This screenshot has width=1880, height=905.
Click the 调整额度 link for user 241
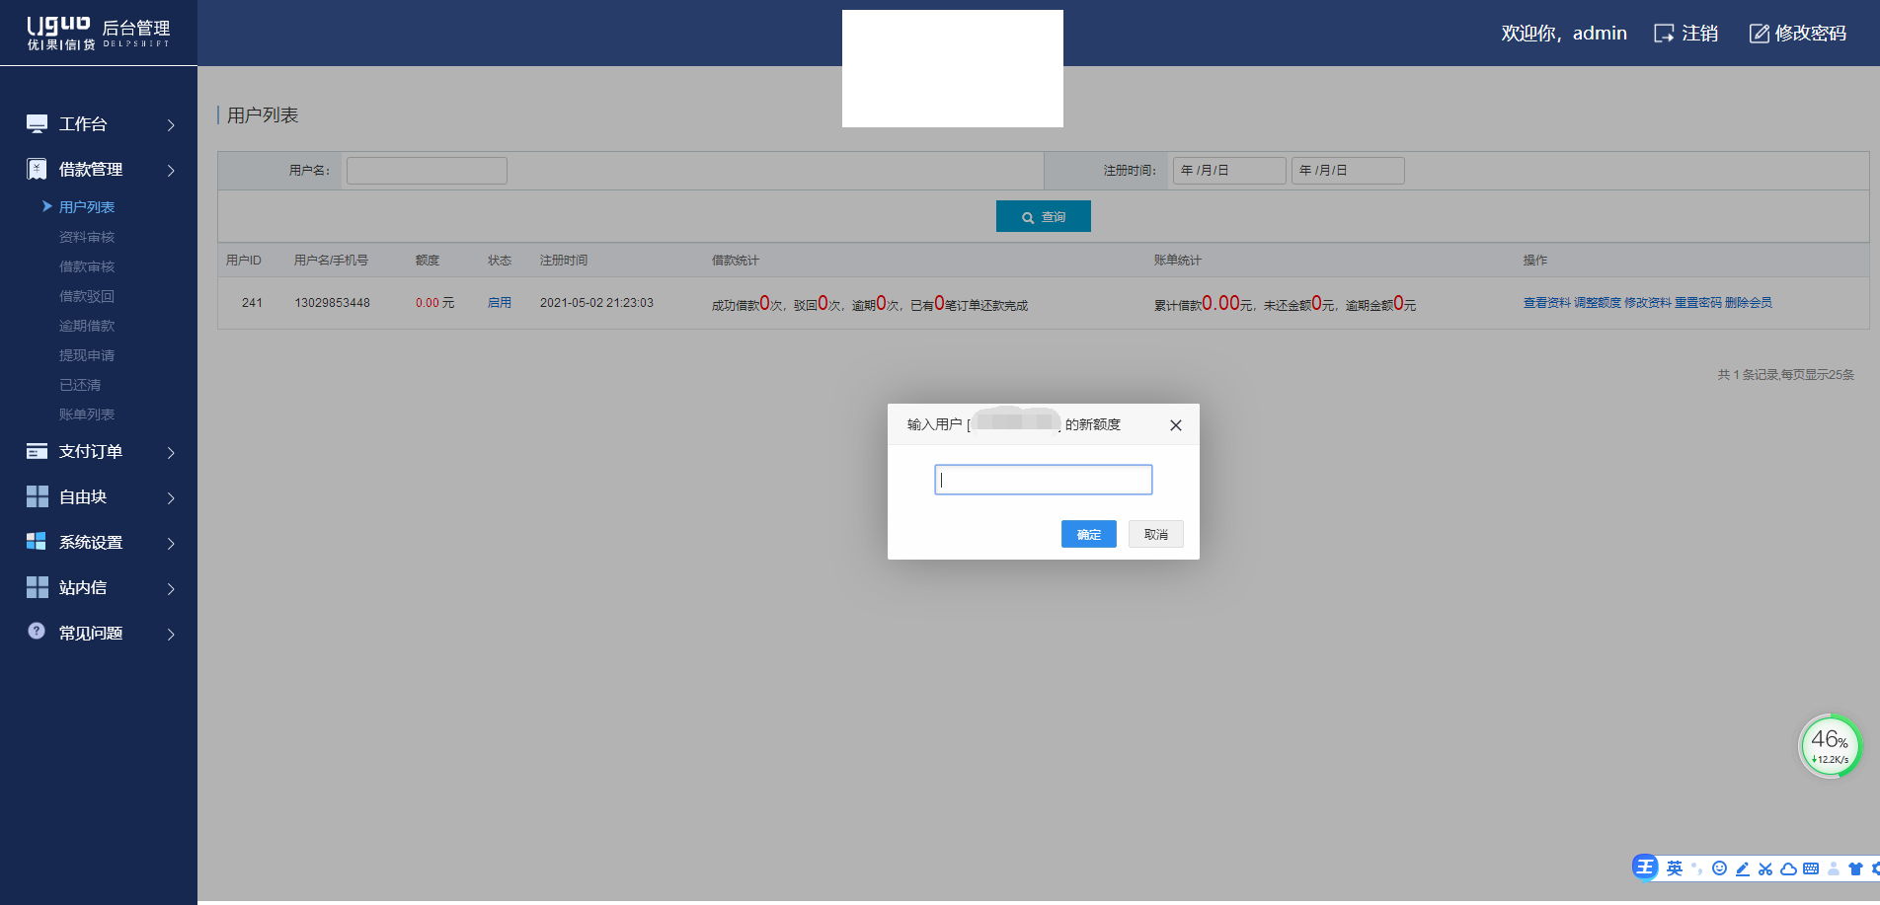point(1598,303)
